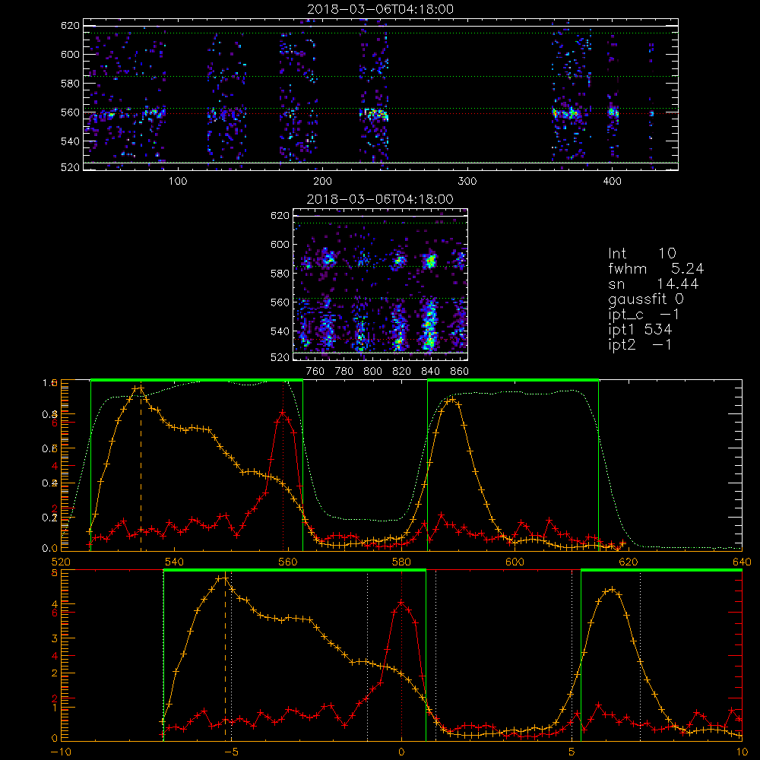
Task: Click the top plot y-axis label 620
Action: 70,26
